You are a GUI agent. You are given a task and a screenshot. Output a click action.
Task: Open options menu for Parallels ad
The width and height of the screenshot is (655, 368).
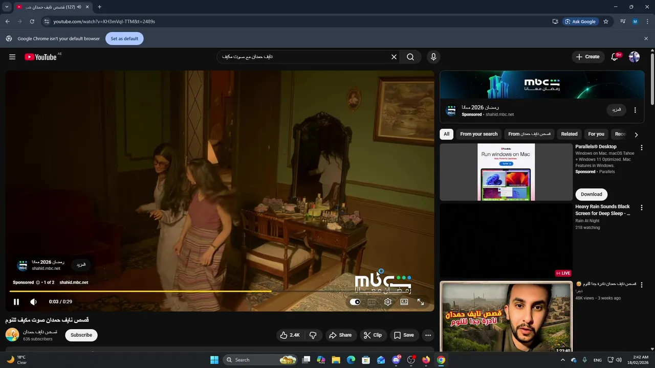(x=642, y=147)
